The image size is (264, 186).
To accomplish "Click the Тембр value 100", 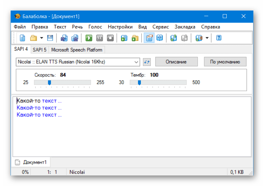I will click(154, 75).
